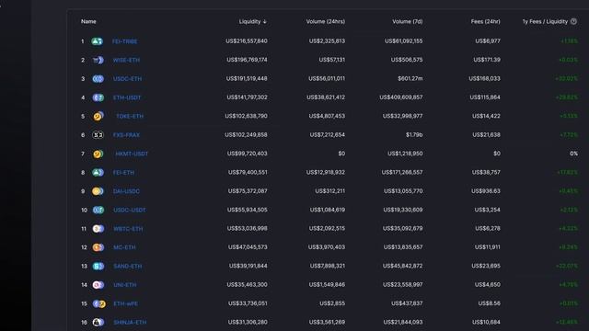Sort by 1y Fees / Liquidity header
This screenshot has width=589, height=331.
[x=545, y=21]
